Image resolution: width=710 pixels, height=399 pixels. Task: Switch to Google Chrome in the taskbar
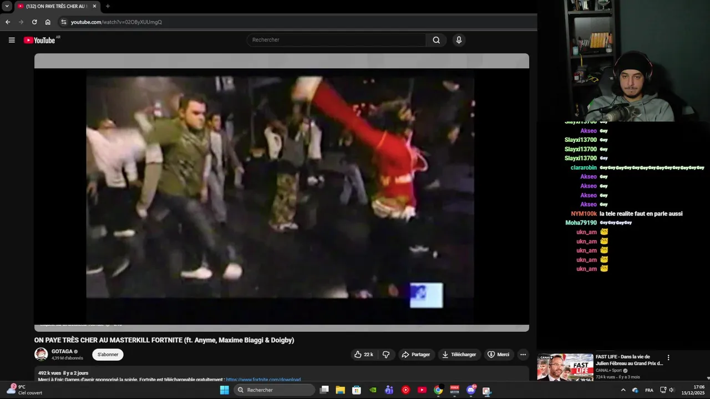pyautogui.click(x=438, y=390)
